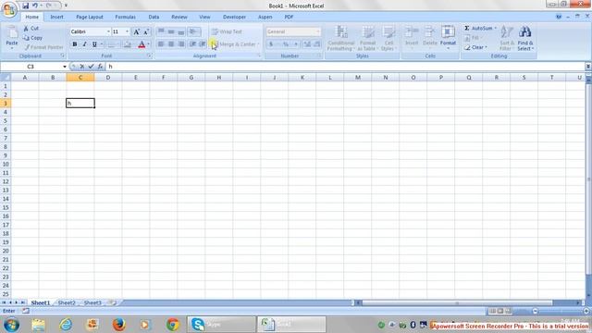Expand the AutoSum dropdown arrow
The width and height of the screenshot is (592, 333).
click(496, 29)
